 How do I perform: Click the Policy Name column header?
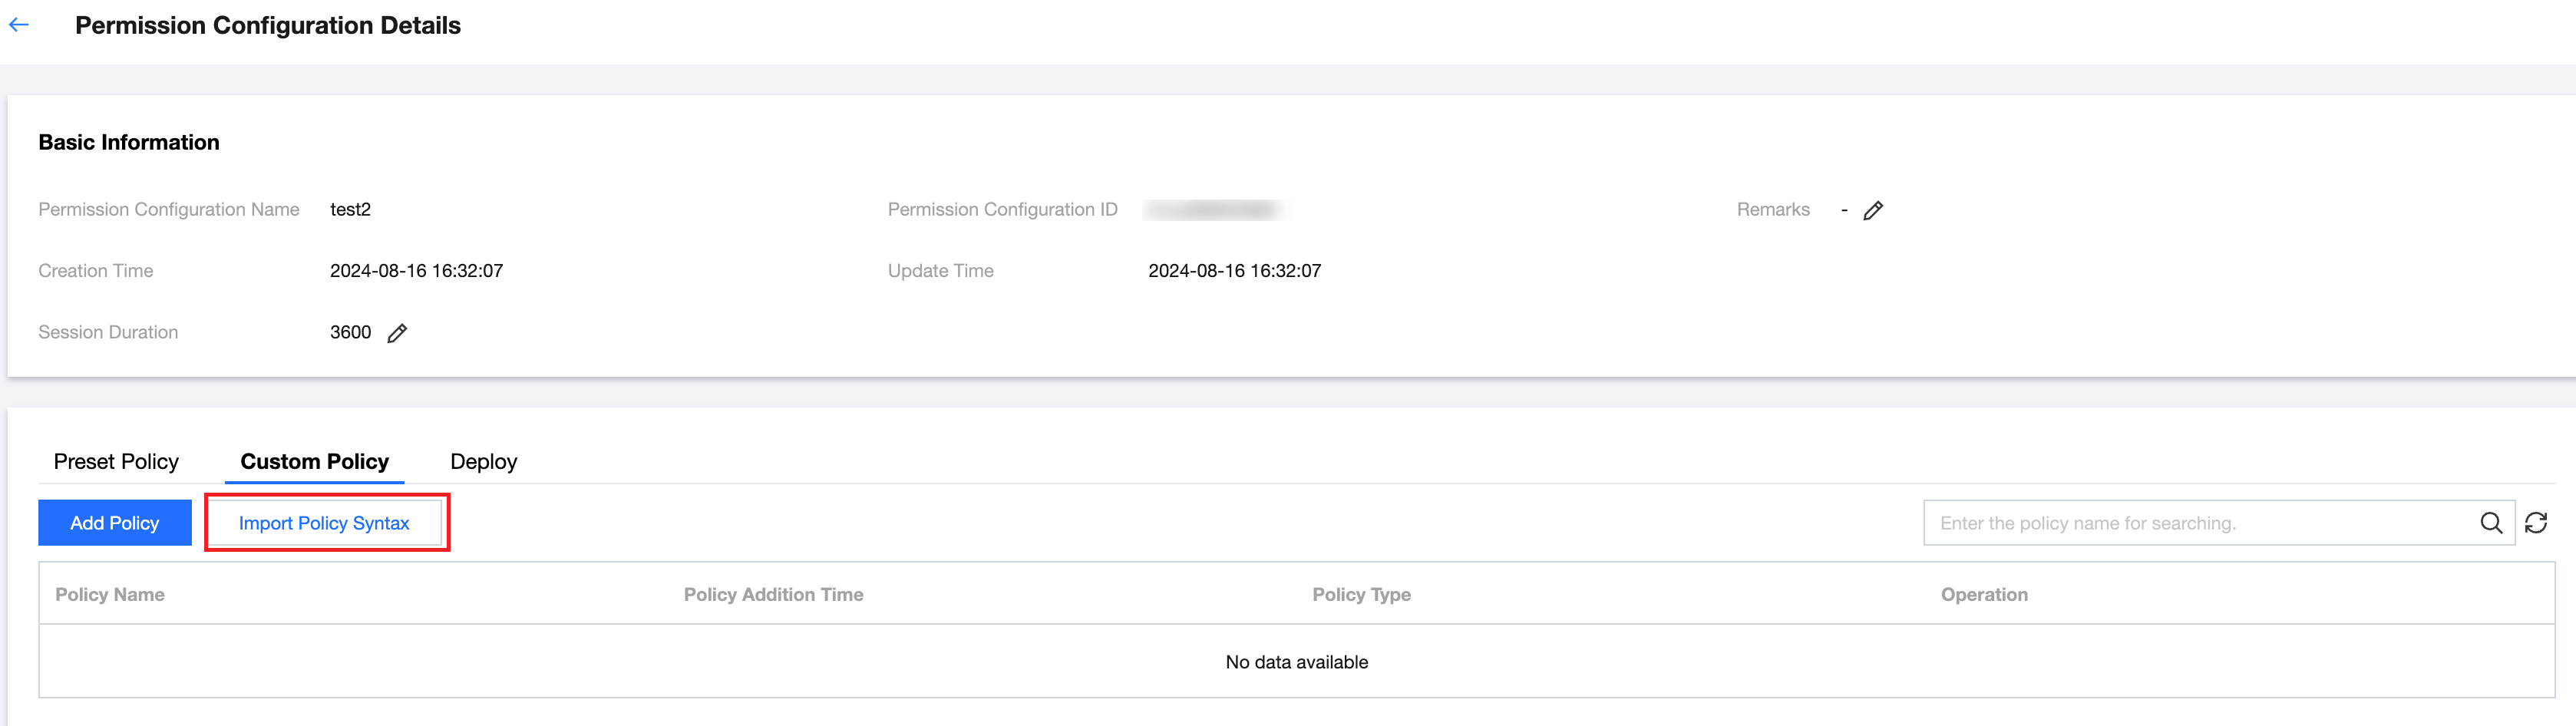tap(110, 594)
